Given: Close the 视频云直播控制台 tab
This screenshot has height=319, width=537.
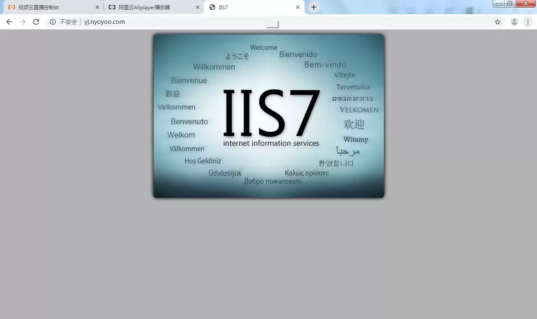Looking at the screenshot, I should coord(97,7).
